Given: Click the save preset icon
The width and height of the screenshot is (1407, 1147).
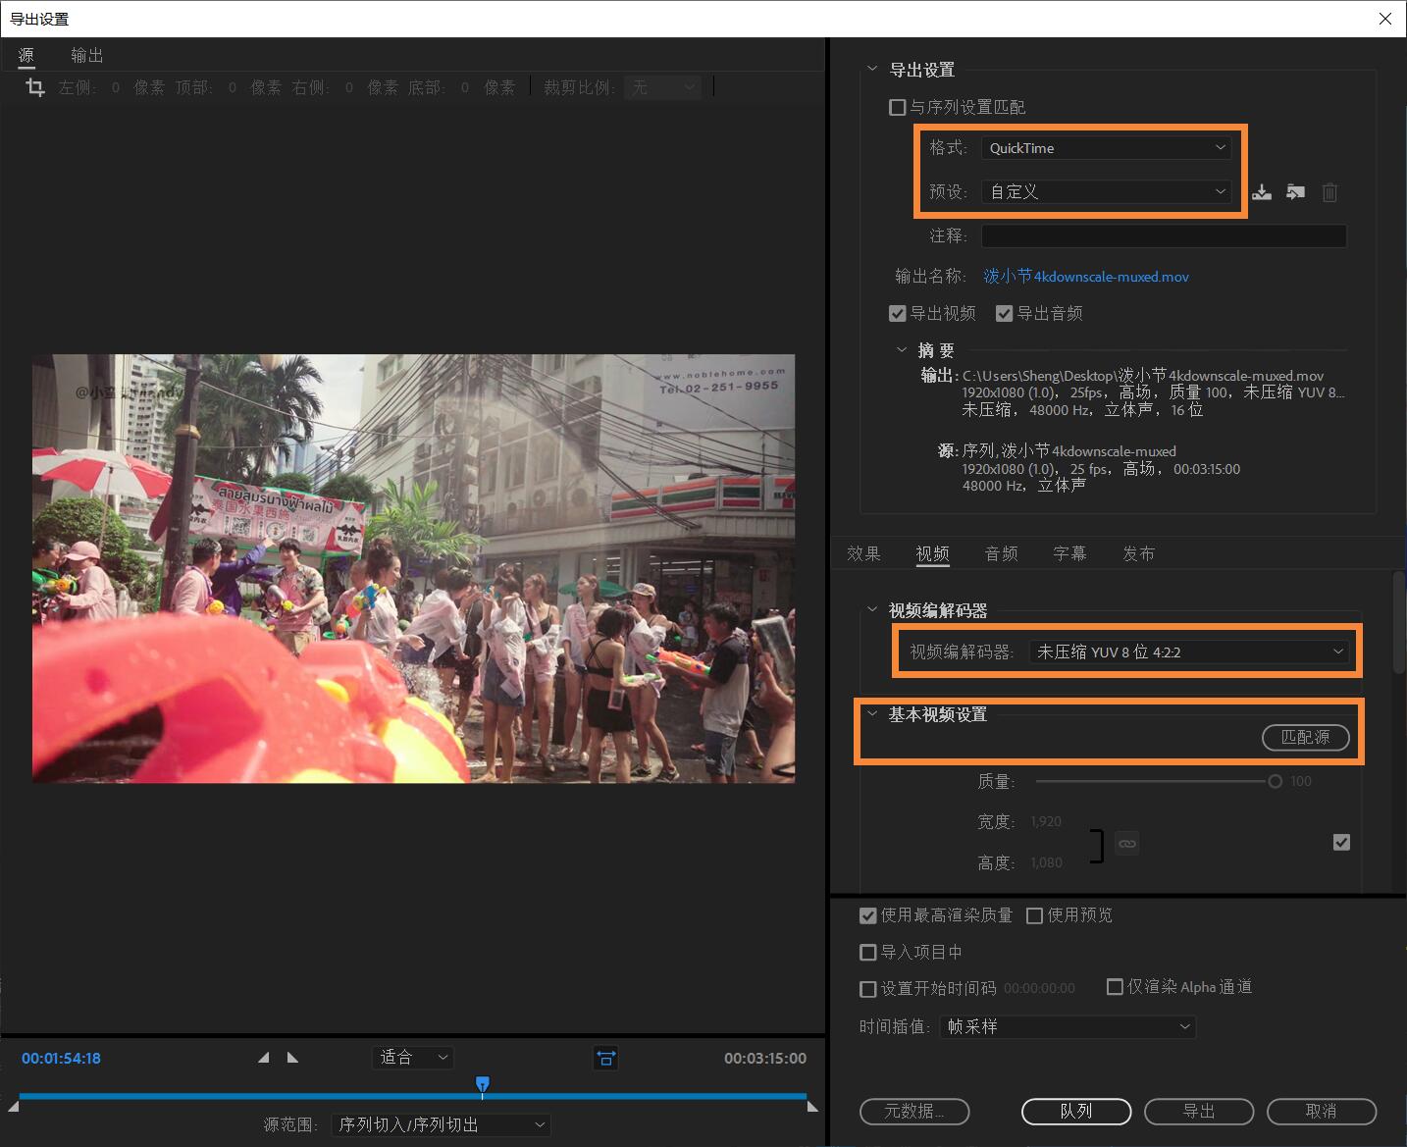Looking at the screenshot, I should [1262, 192].
